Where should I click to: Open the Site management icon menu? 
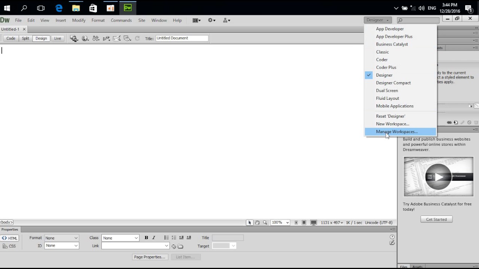point(226,21)
